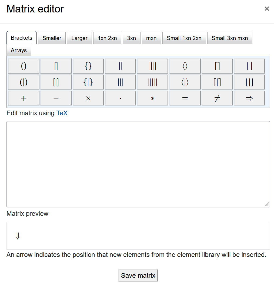
Task: Insert the multiplication sign element
Action: pos(88,98)
